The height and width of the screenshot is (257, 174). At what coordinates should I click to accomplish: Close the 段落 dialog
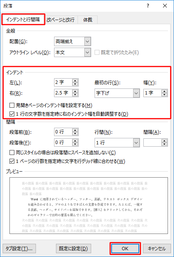[165, 6]
